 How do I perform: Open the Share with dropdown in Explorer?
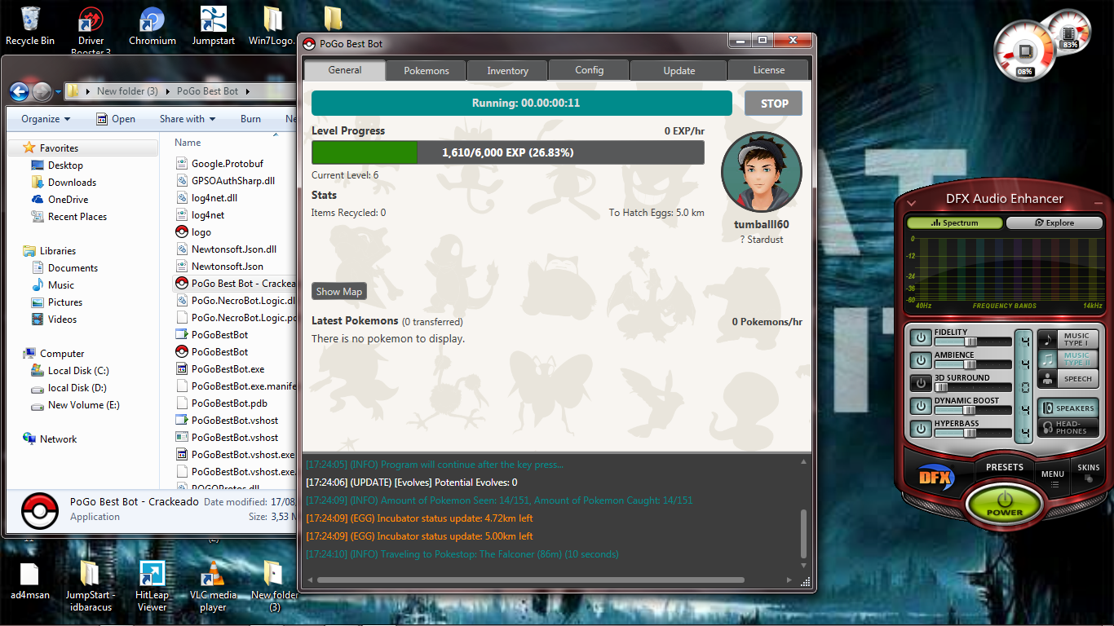click(188, 119)
